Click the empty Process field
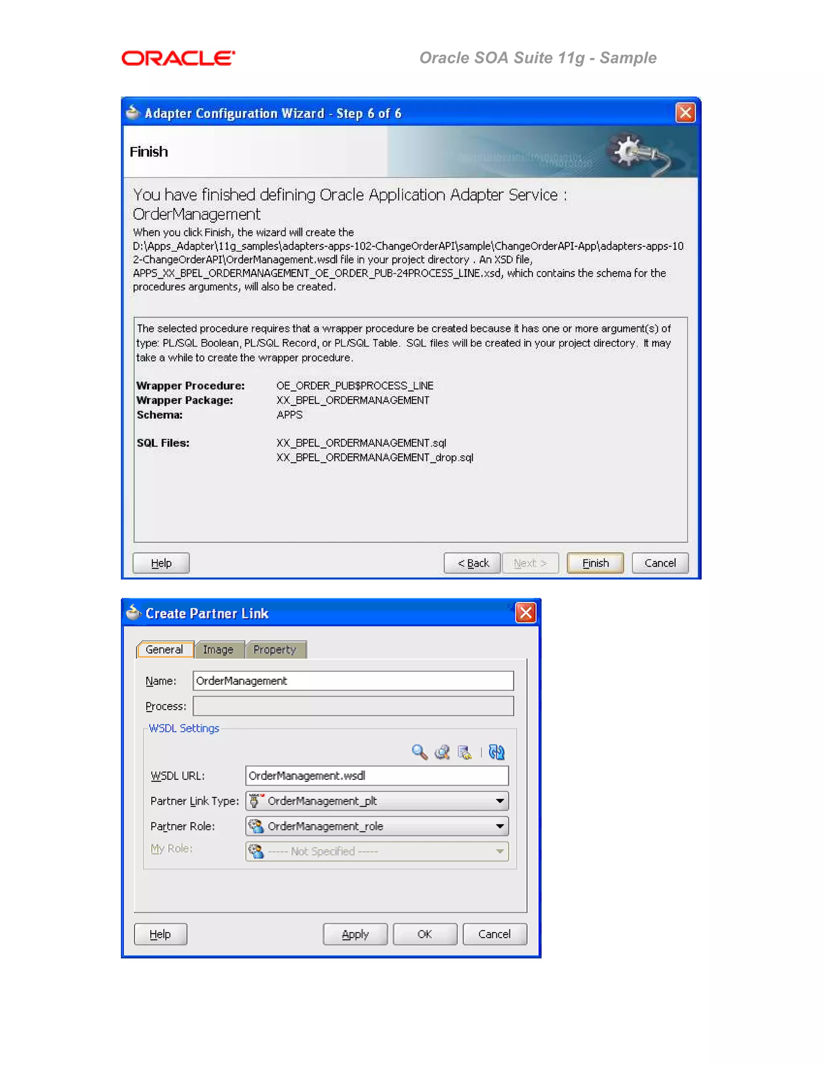This screenshot has height=1065, width=823. (x=354, y=706)
